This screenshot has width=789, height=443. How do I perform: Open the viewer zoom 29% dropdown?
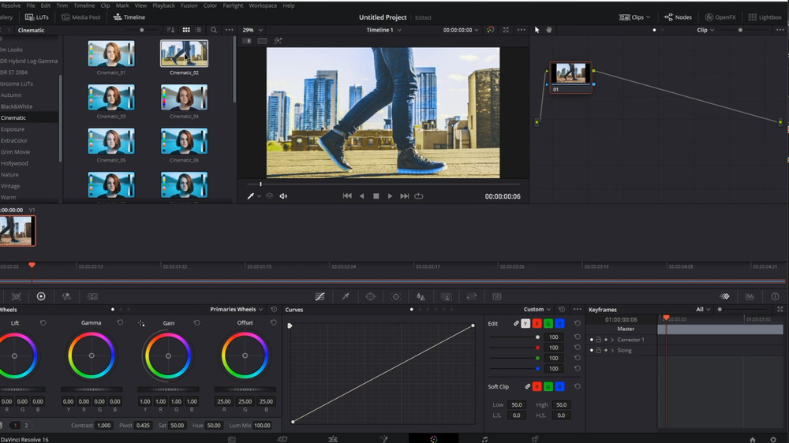[252, 30]
